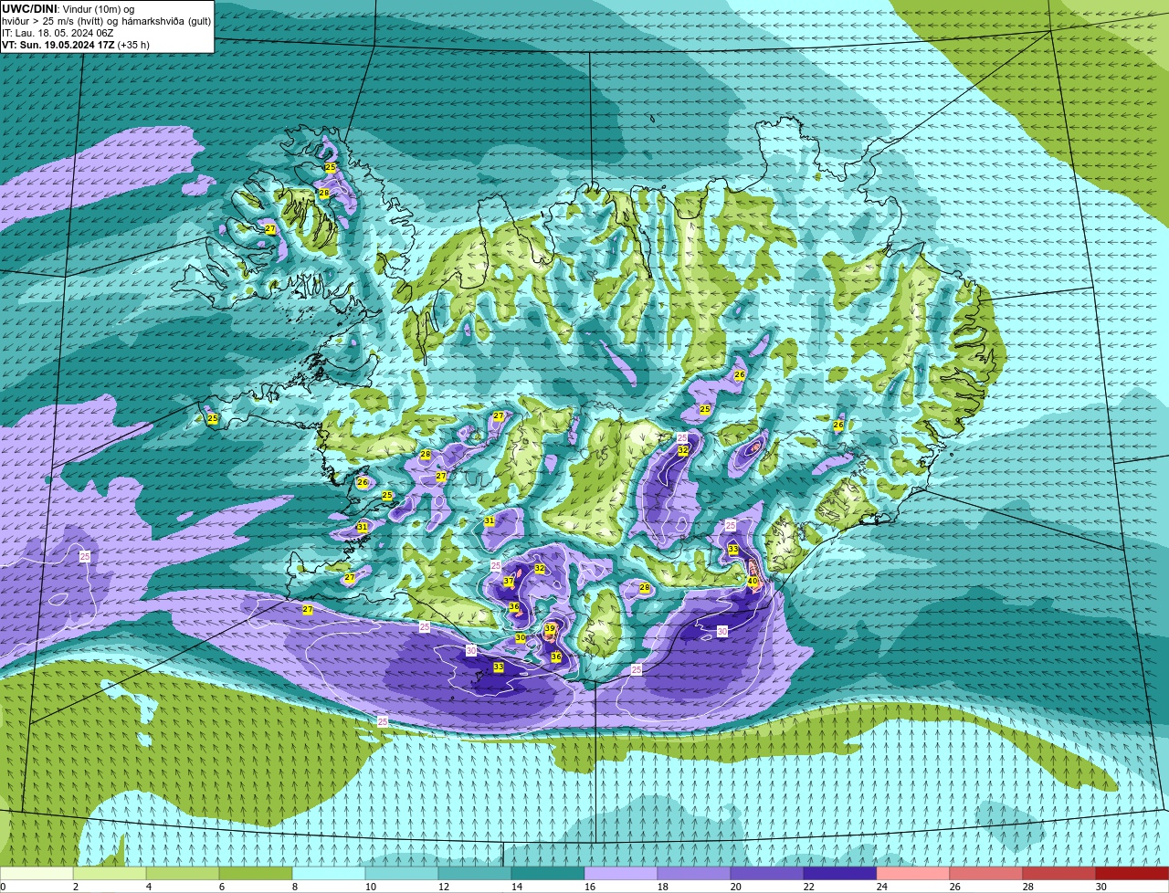
Task: Click the 12–14 m/s teal legend swatch
Action: tap(475, 874)
